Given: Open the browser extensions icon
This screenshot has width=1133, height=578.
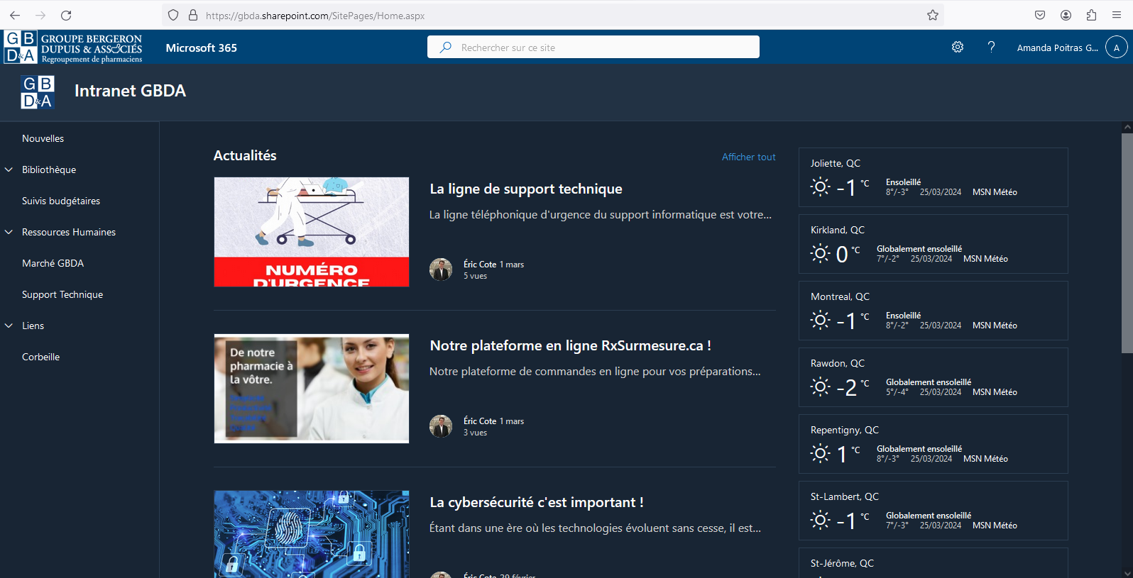Looking at the screenshot, I should pyautogui.click(x=1091, y=15).
